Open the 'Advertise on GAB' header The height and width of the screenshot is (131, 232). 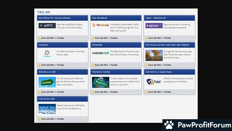62,72
